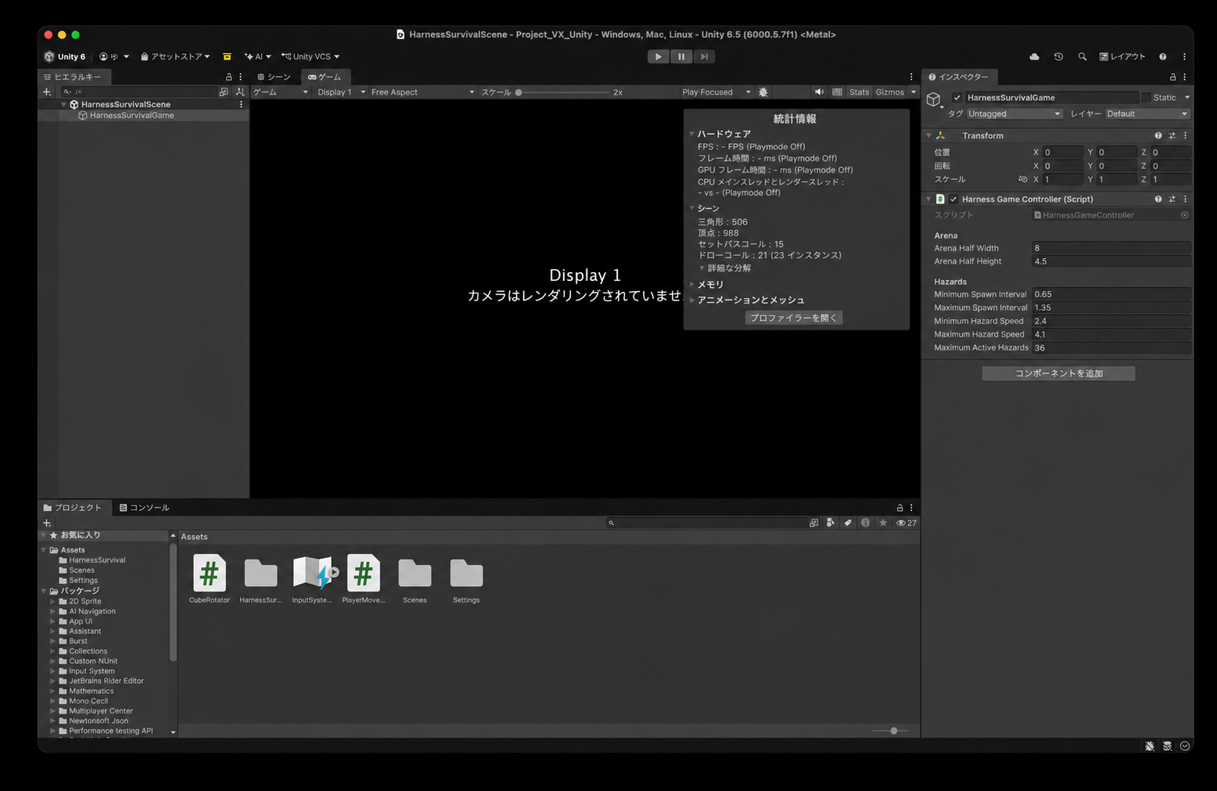Lock the Inspector panel with padlock icon

pyautogui.click(x=1172, y=77)
